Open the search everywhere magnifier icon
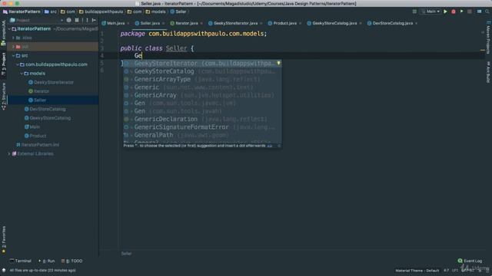 [x=487, y=11]
